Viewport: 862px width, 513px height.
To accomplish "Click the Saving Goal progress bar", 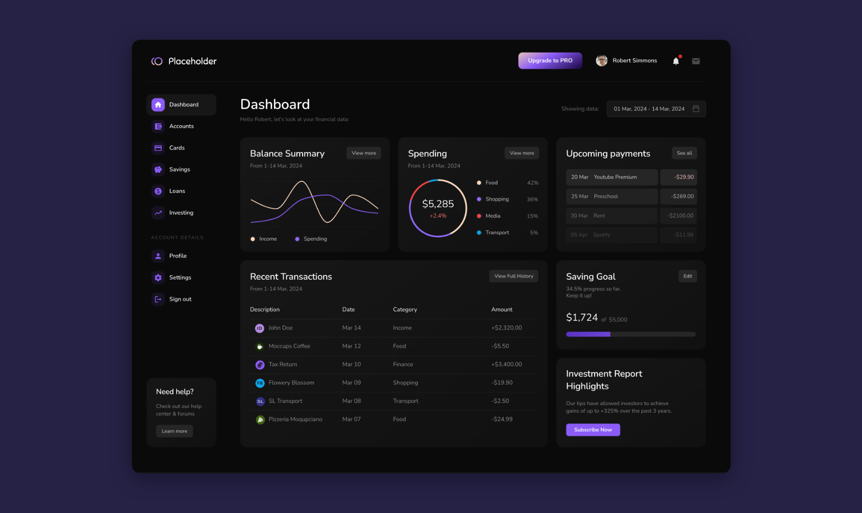I will click(x=631, y=334).
